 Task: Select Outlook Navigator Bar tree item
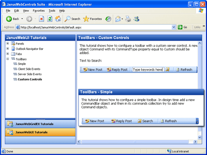tap(30, 49)
